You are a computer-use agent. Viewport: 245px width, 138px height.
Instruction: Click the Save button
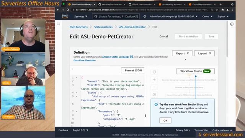pyautogui.click(x=211, y=36)
